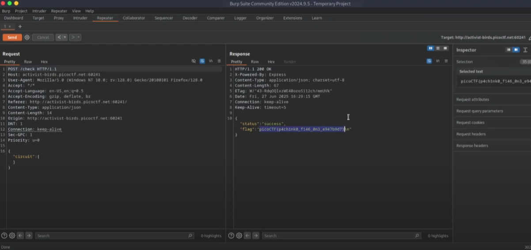This screenshot has width=531, height=250.
Task: Open help icon below Request panel
Action: [x=4, y=236]
